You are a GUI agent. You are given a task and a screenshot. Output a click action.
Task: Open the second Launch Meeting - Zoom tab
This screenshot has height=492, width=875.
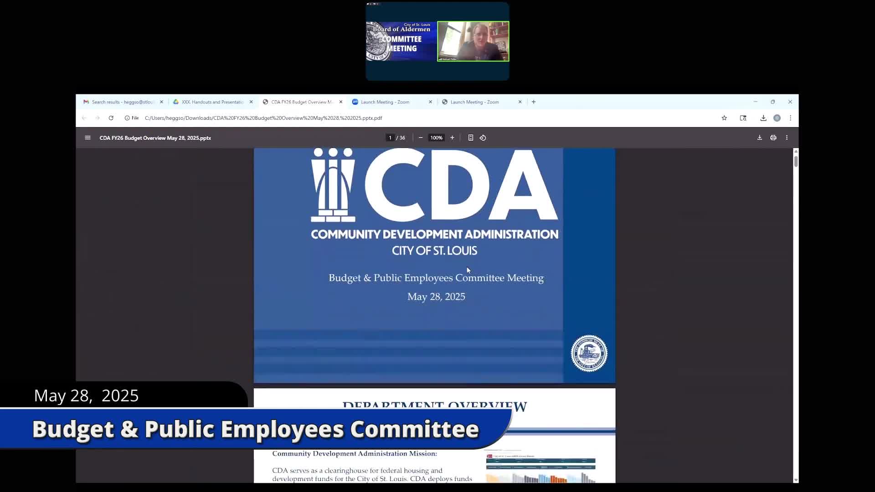(x=482, y=102)
